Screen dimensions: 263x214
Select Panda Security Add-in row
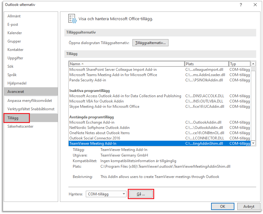point(160,80)
